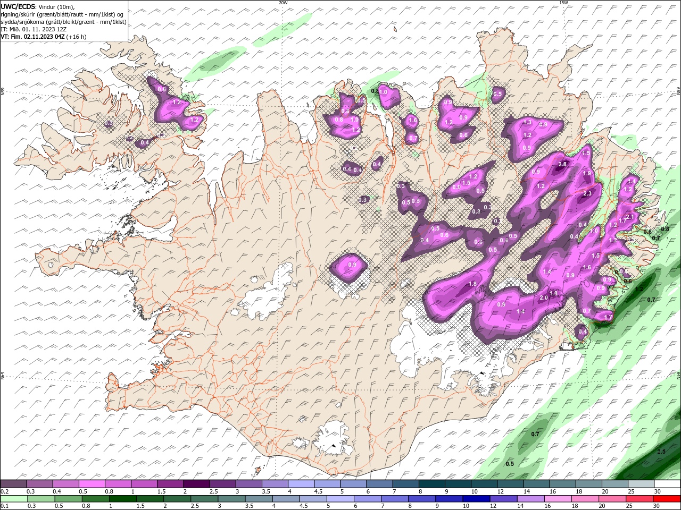Click the 1.9 value on the map
This screenshot has width=681, height=510.
coord(587,173)
